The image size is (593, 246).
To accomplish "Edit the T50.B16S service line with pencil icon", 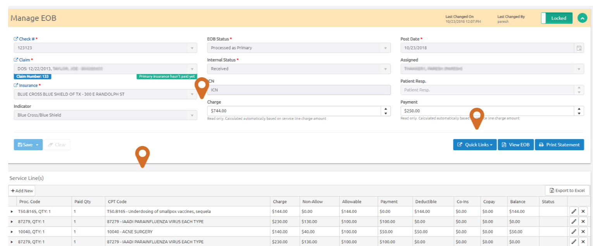I will click(573, 211).
